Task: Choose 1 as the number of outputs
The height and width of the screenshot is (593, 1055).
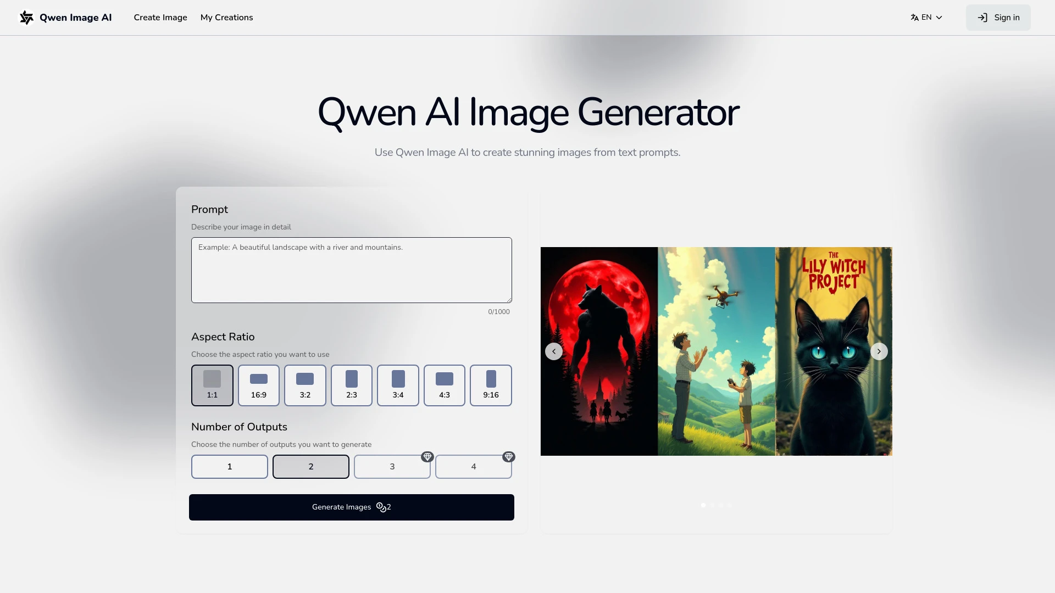Action: (229, 466)
